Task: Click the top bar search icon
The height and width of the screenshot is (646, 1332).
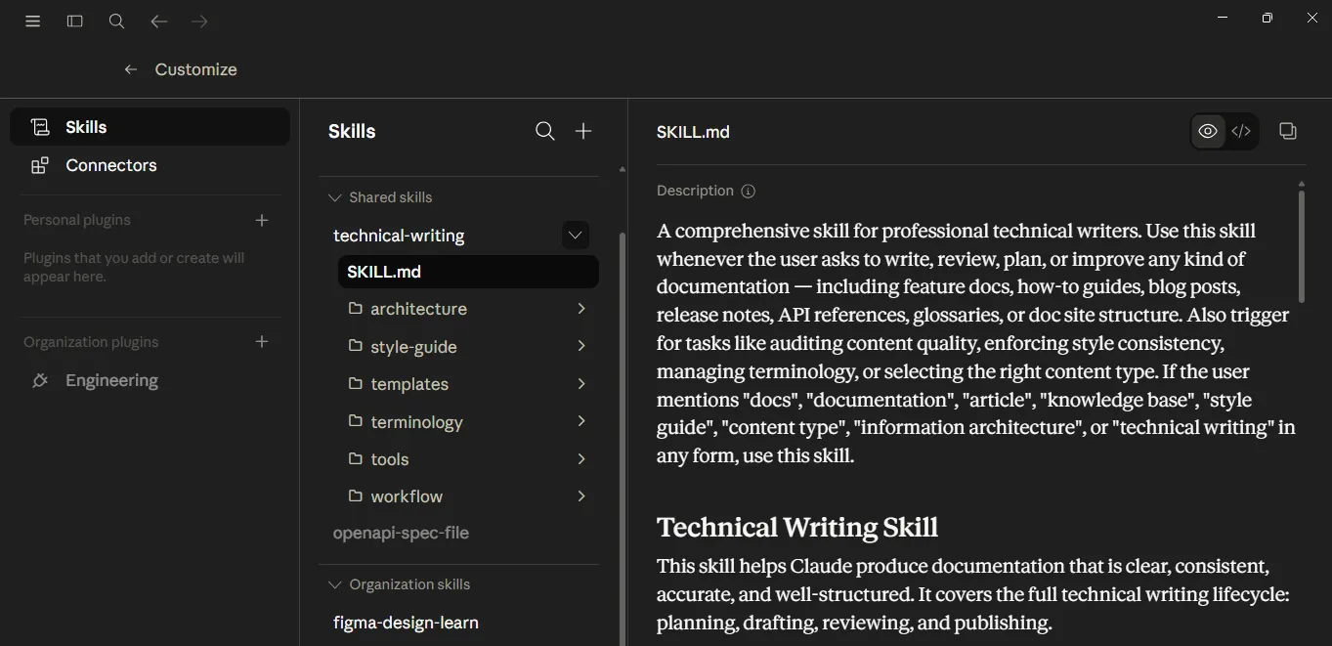Action: click(x=116, y=21)
